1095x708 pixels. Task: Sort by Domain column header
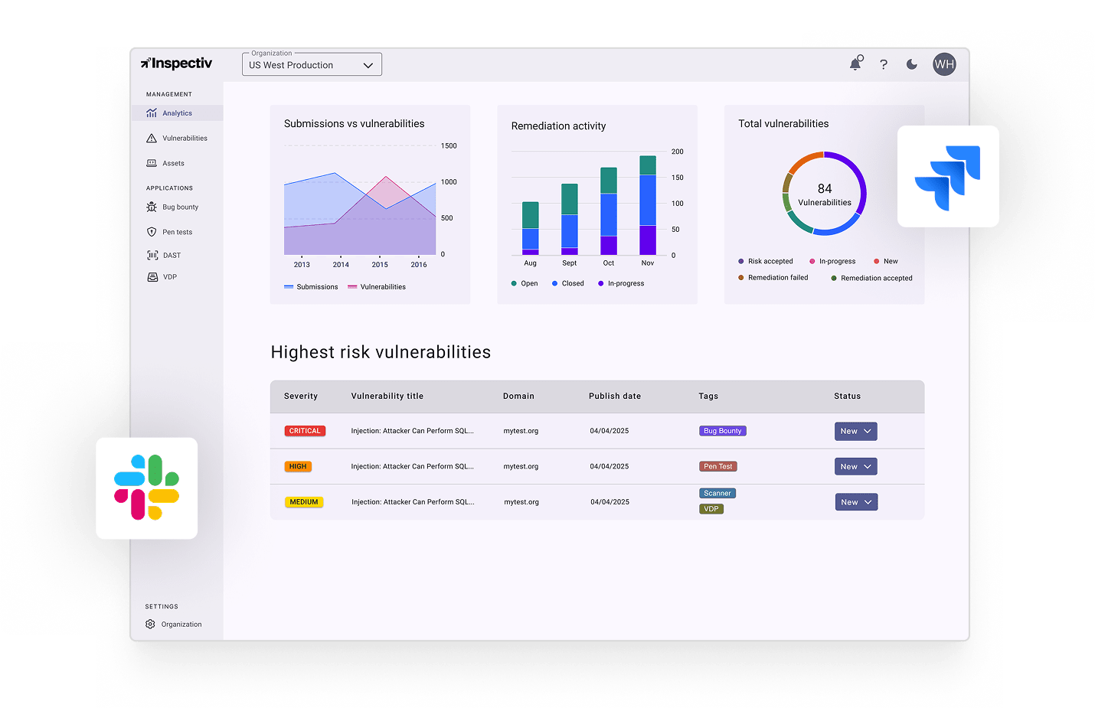click(518, 396)
